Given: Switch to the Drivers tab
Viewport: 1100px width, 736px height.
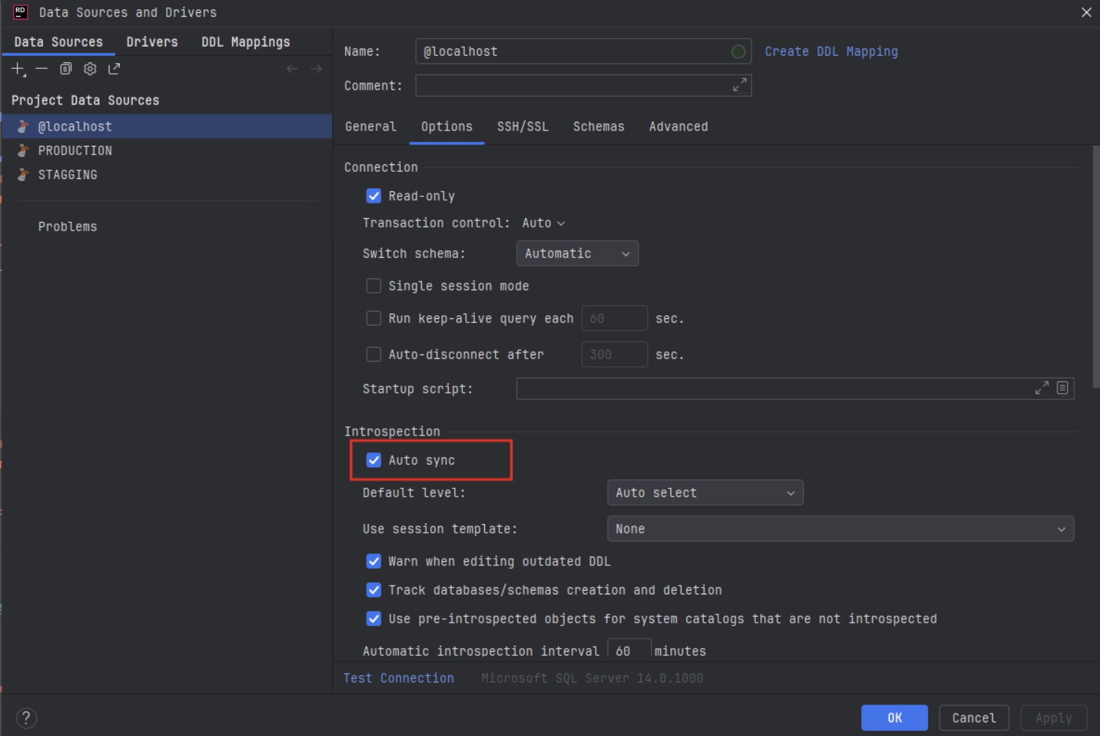Looking at the screenshot, I should tap(152, 42).
